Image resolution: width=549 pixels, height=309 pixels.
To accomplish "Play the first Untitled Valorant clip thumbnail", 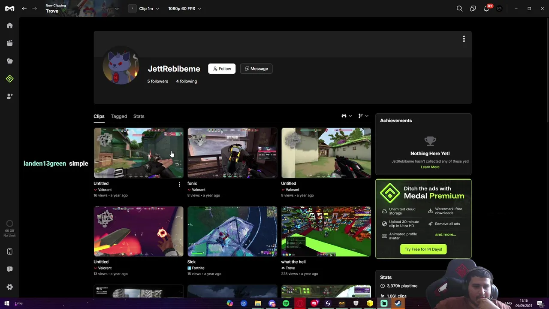I will coord(139,153).
